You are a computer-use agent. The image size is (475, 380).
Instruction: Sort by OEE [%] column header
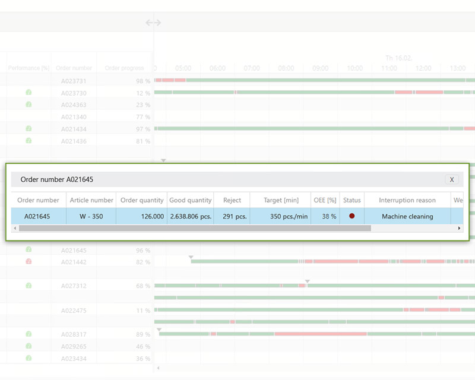[x=325, y=200]
